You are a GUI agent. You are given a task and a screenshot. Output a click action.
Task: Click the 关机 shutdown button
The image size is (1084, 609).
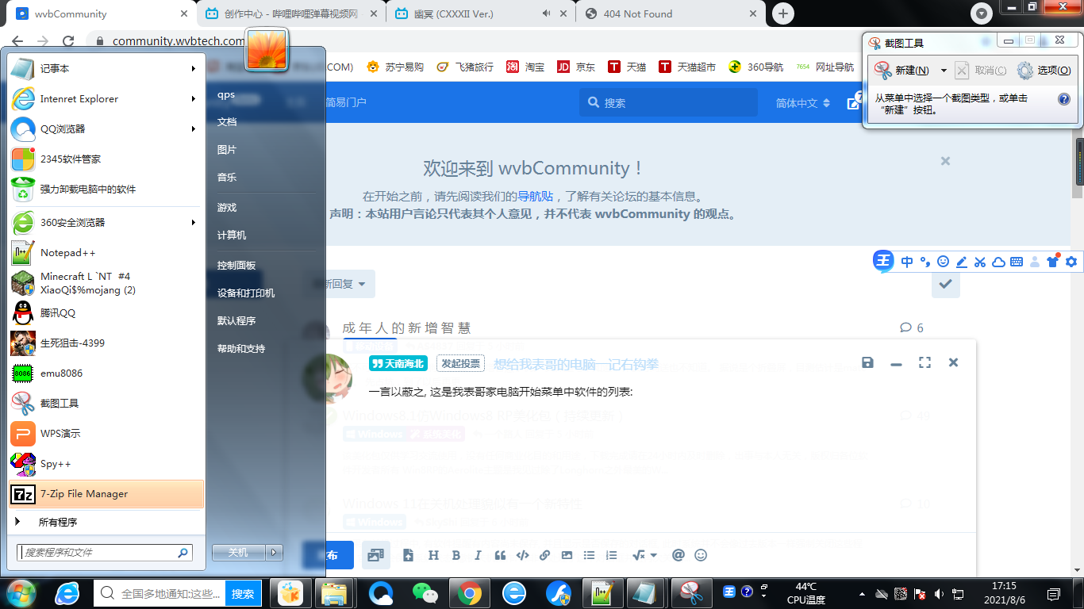point(239,553)
